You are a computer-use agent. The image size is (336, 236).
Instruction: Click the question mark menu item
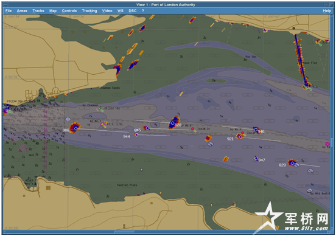point(142,11)
